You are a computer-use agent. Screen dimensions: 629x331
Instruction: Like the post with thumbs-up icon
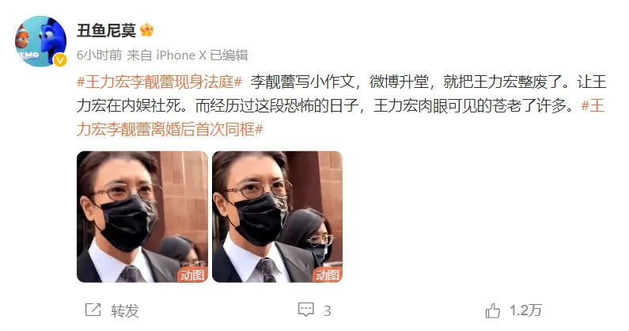493,310
